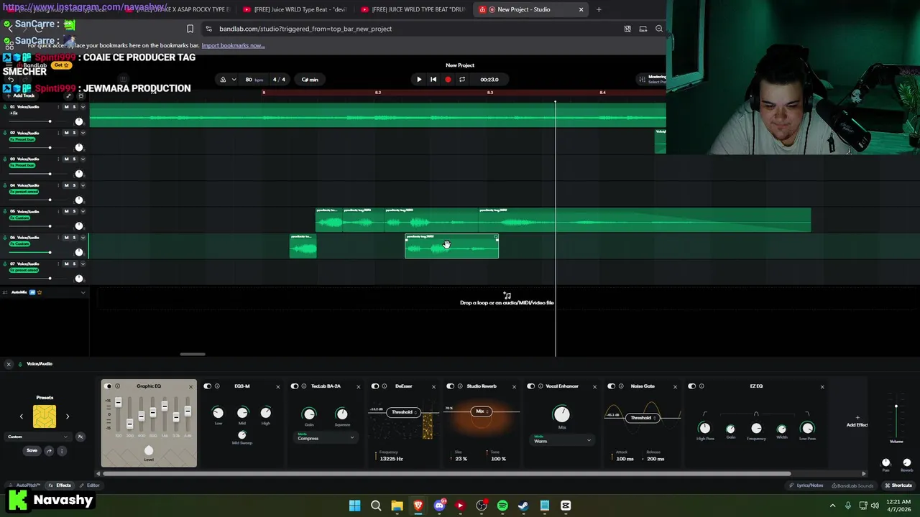
Task: Click the red record button
Action: pyautogui.click(x=448, y=80)
